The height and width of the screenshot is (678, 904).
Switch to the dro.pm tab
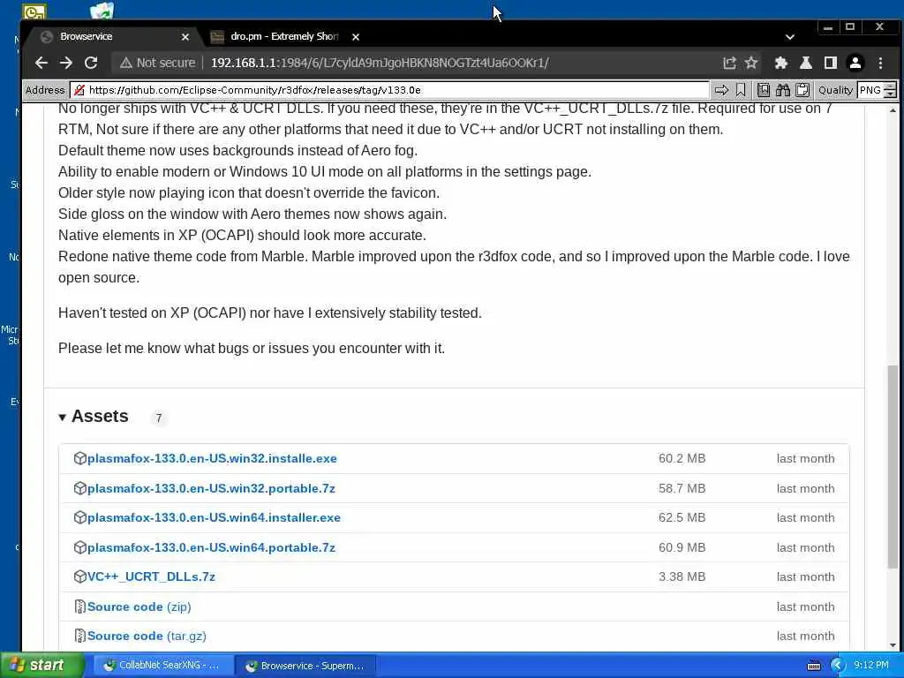[283, 36]
